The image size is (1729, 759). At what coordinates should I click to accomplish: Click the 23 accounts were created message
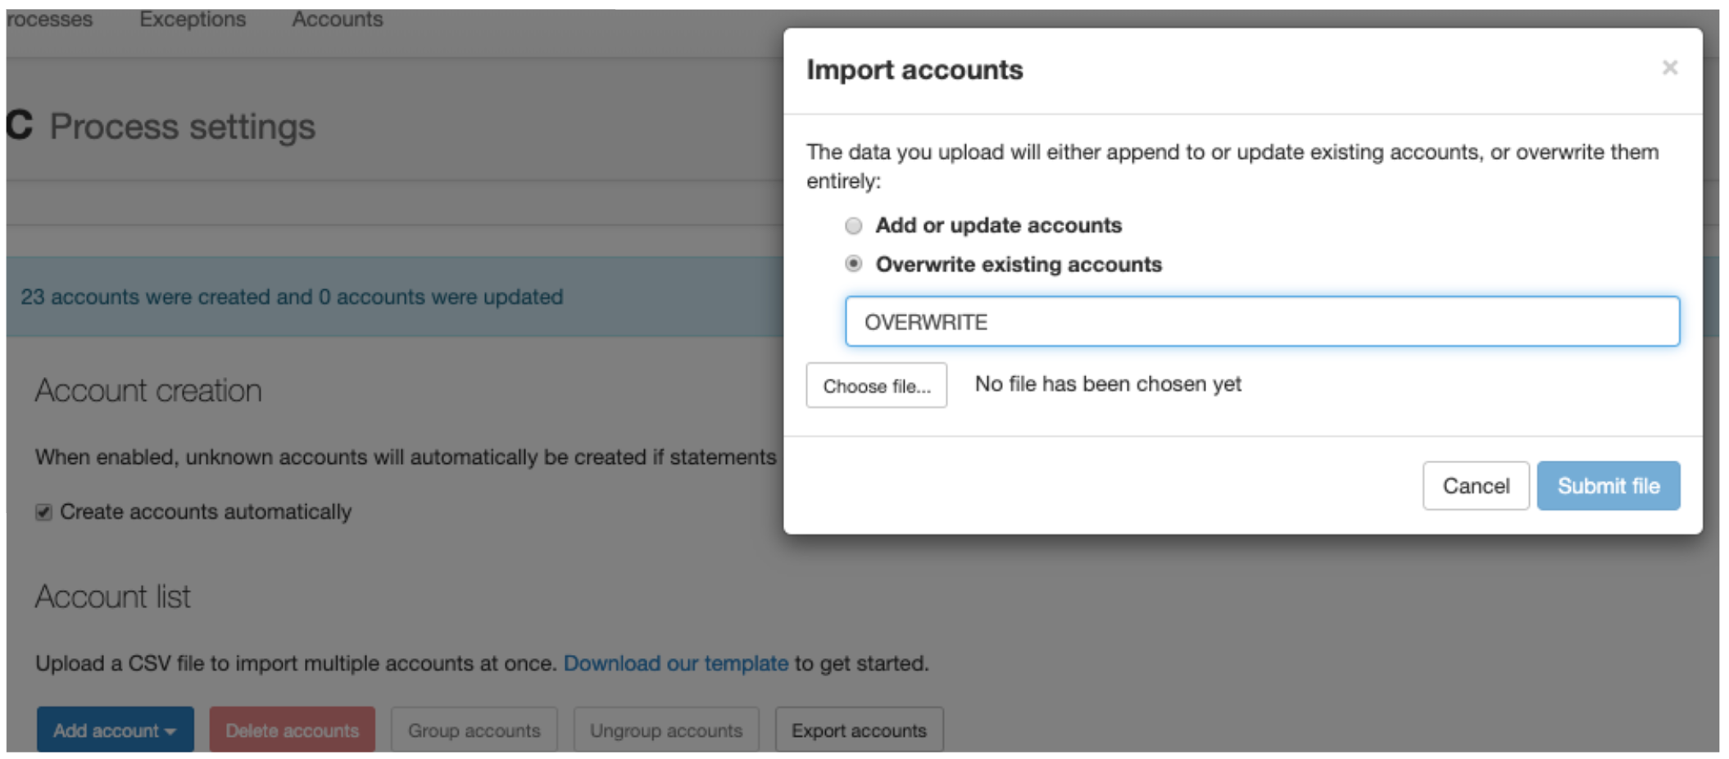pyautogui.click(x=292, y=297)
